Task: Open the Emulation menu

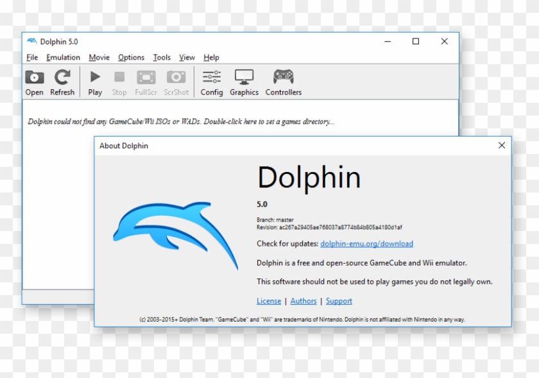Action: click(62, 57)
